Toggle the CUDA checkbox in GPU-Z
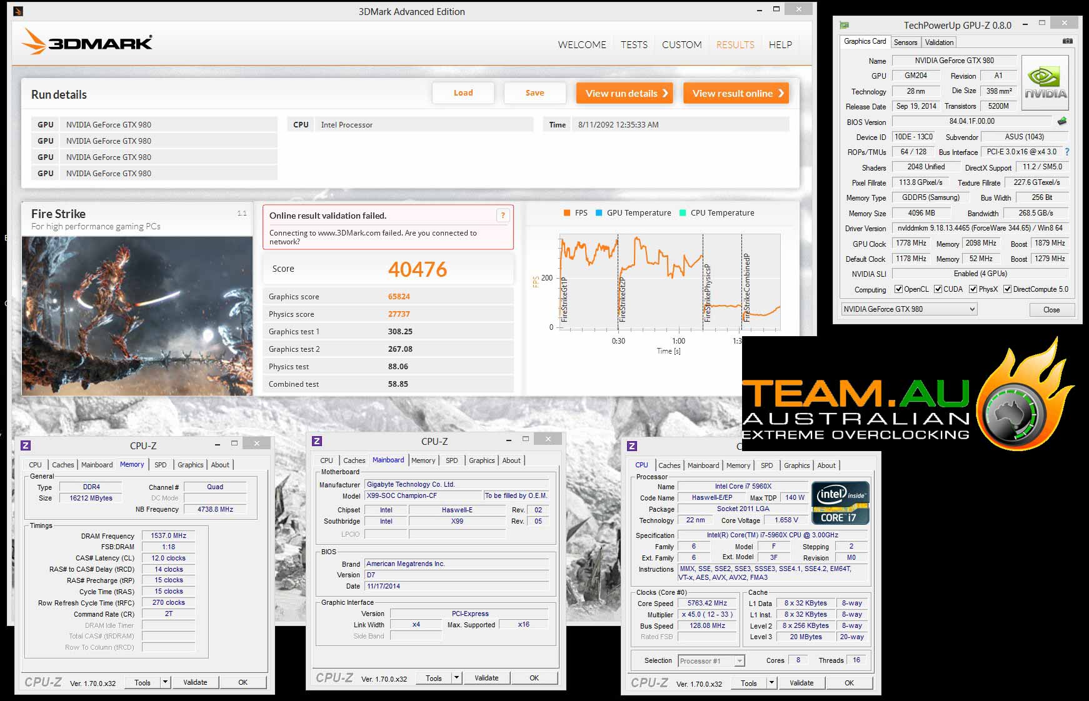Viewport: 1089px width, 701px height. 938,289
